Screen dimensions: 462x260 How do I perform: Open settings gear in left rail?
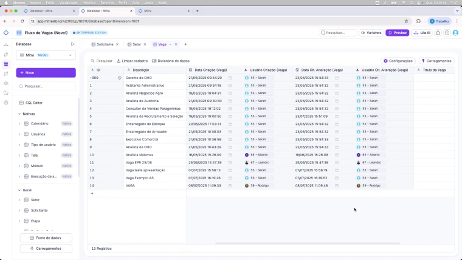(x=6, y=103)
